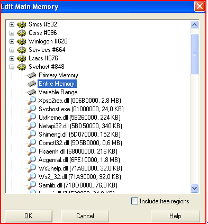The height and width of the screenshot is (224, 208).
Task: Click the magnifier icon for Samlib.dll
Action: pyautogui.click(x=32, y=185)
